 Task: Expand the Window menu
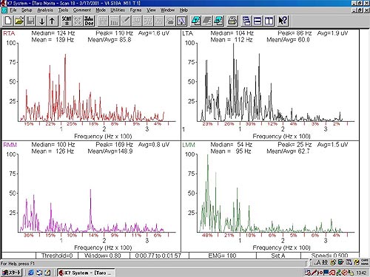coord(167,10)
